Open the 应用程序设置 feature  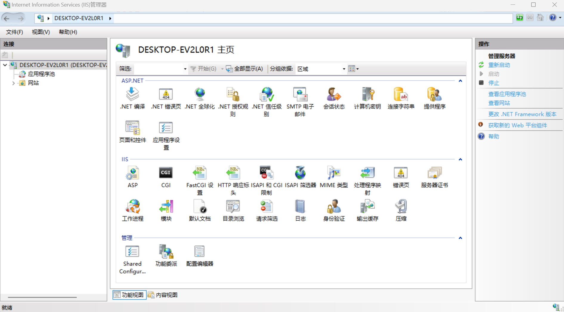click(166, 135)
